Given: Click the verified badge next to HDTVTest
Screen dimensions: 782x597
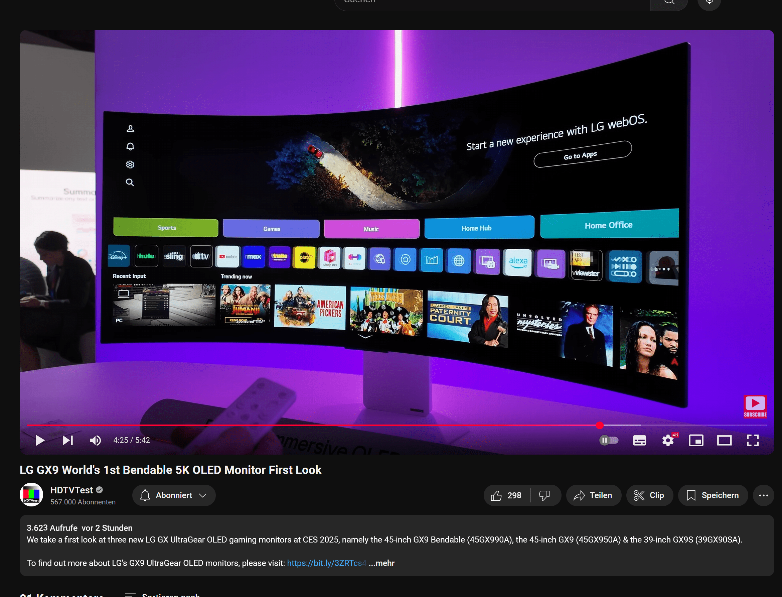Looking at the screenshot, I should click(100, 490).
